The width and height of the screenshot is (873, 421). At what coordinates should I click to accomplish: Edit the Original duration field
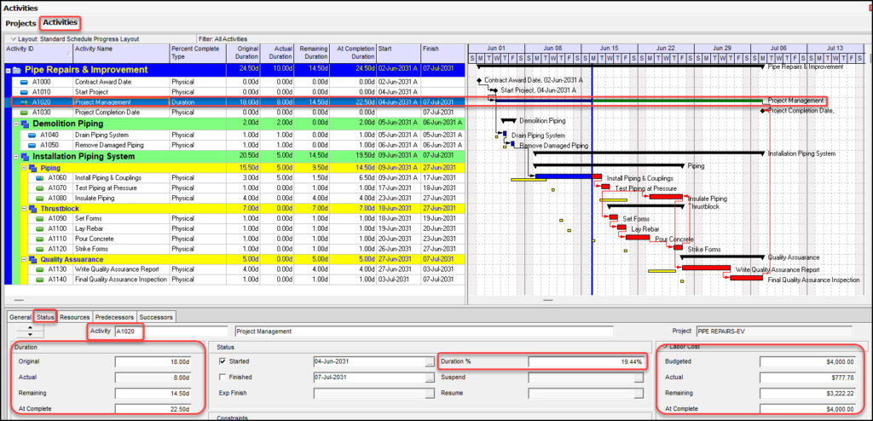153,362
